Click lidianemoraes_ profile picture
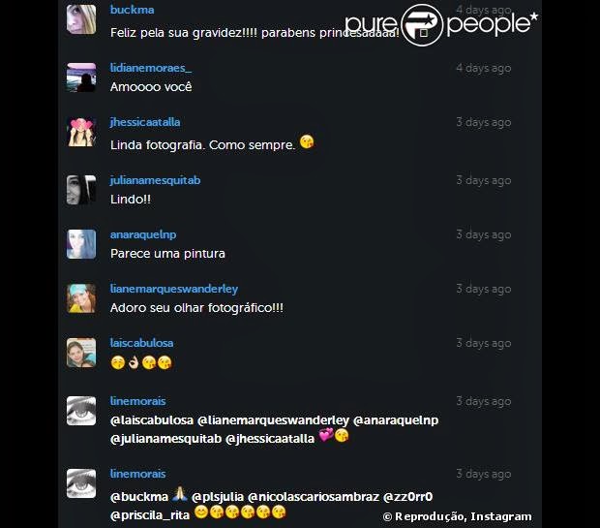The image size is (600, 528). click(x=81, y=78)
